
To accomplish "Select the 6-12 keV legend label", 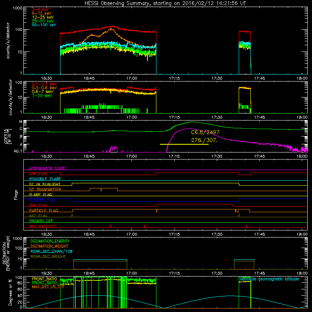I will [42, 13].
